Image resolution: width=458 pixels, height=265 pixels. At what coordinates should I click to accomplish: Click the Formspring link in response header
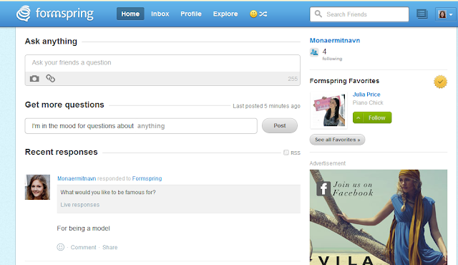(x=147, y=178)
